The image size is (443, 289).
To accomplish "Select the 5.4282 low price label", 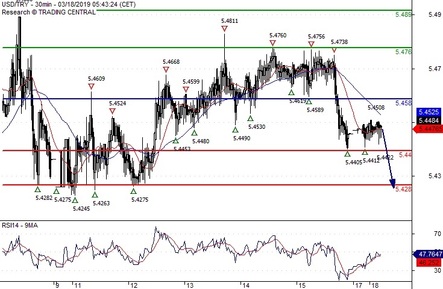I will click(x=44, y=198).
